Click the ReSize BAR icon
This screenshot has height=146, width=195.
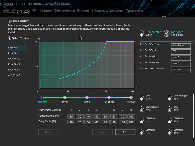click(128, 11)
